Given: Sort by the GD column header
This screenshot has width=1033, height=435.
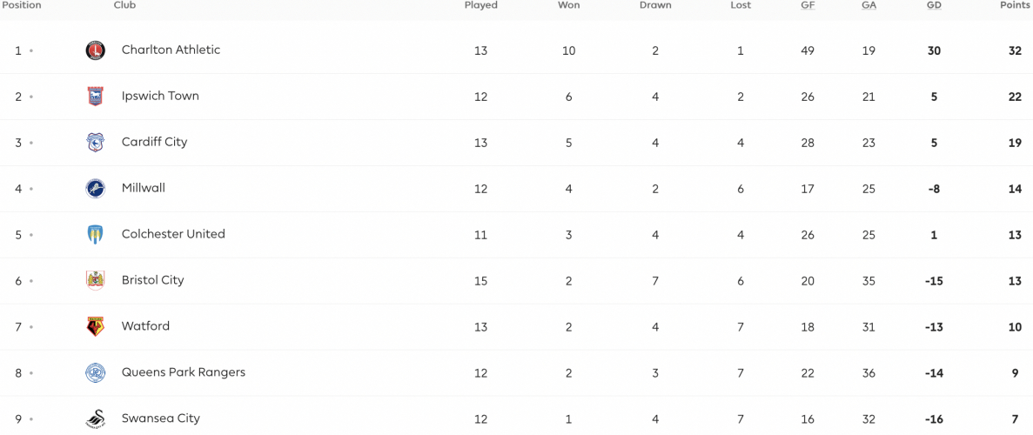Looking at the screenshot, I should point(934,5).
